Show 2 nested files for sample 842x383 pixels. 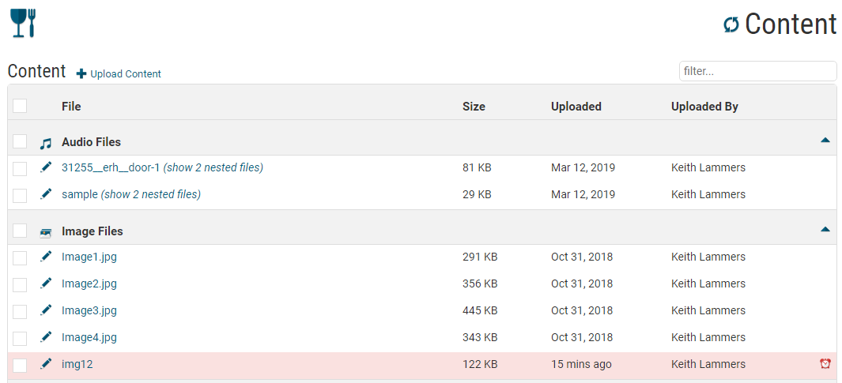(151, 194)
